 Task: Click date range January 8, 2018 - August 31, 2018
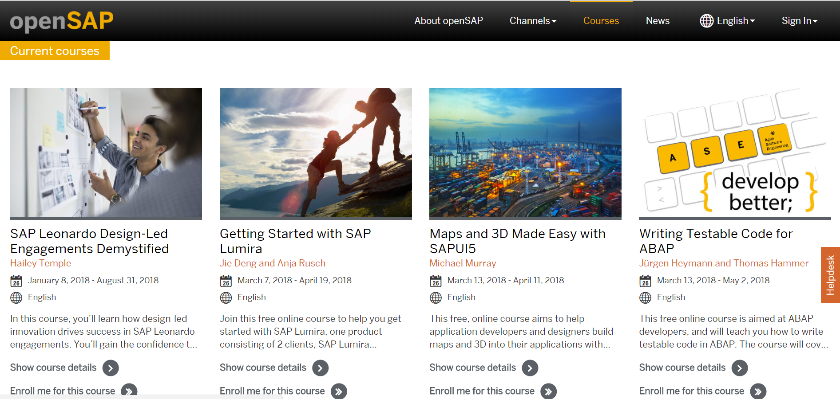[93, 281]
